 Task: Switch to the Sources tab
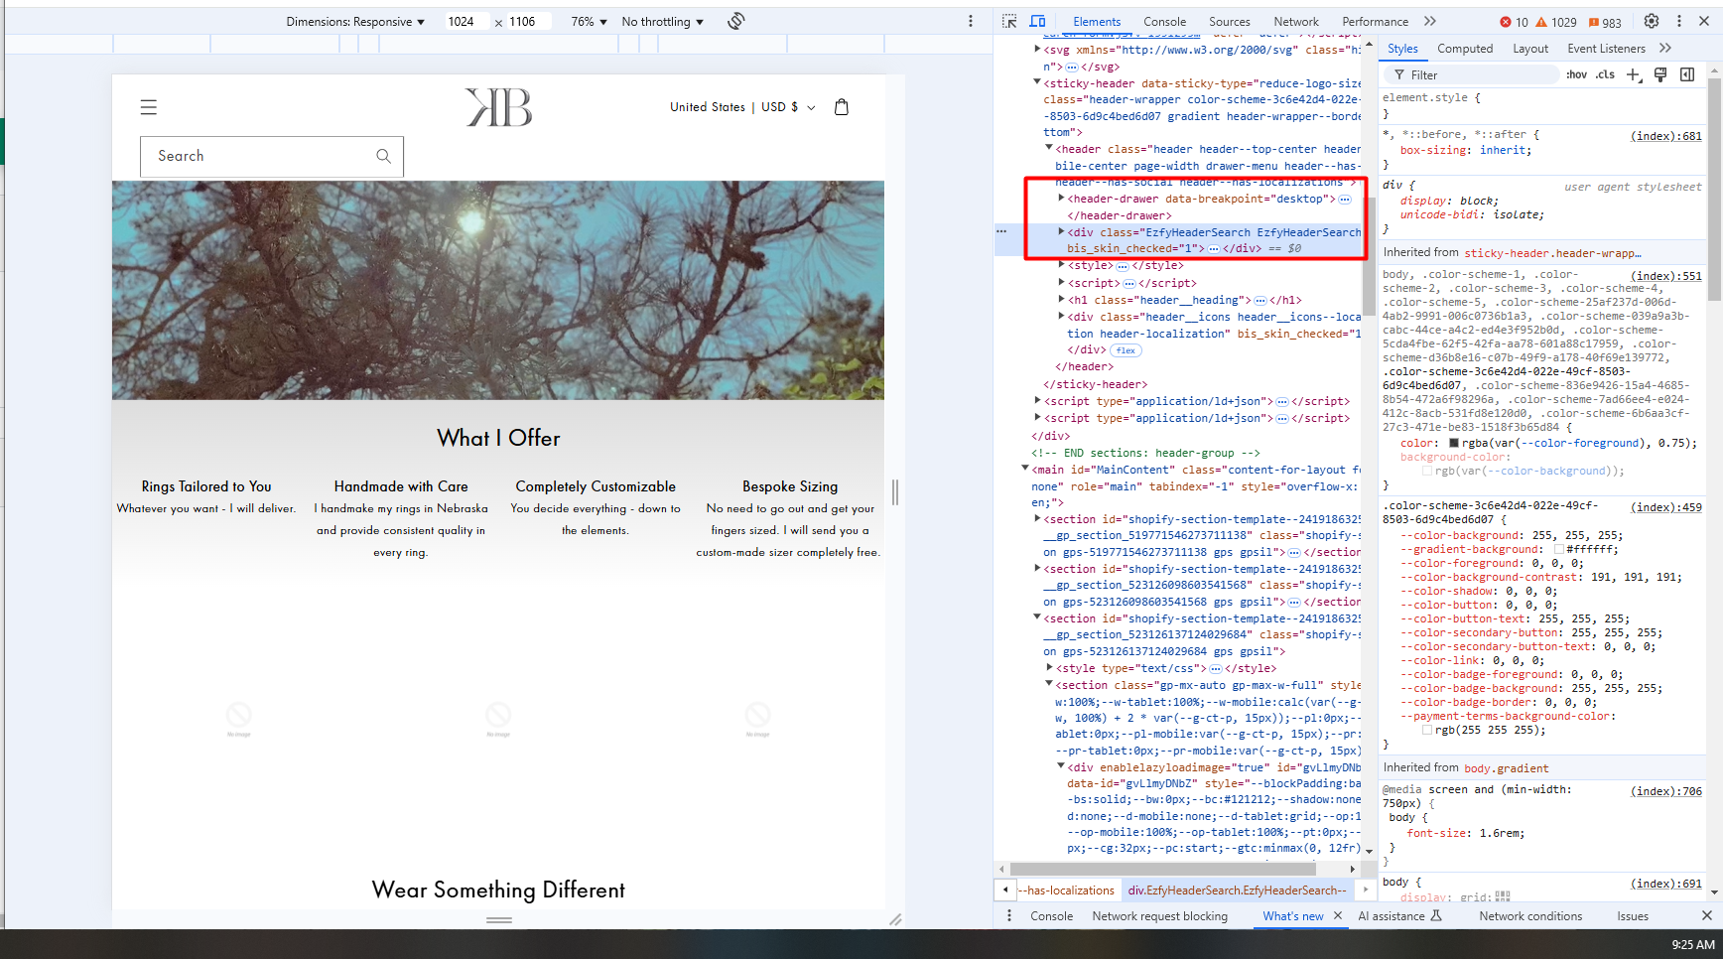[x=1229, y=22]
